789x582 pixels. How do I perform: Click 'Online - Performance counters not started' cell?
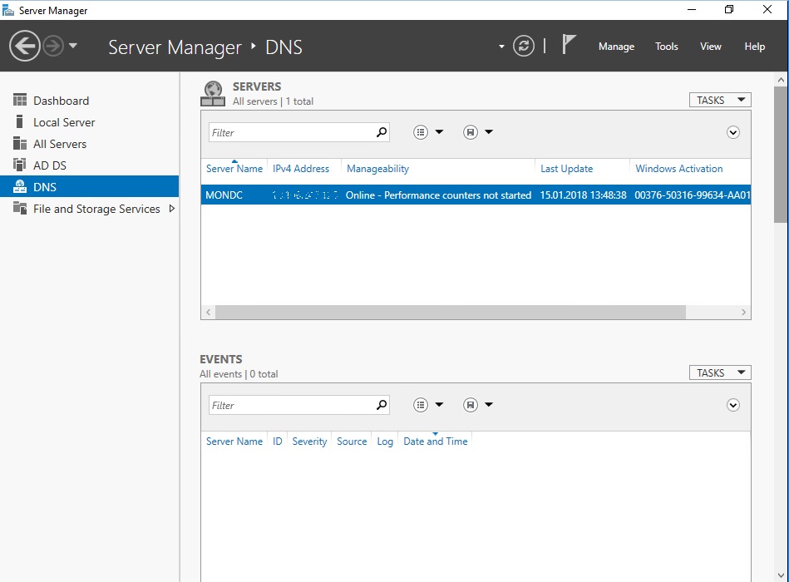438,195
